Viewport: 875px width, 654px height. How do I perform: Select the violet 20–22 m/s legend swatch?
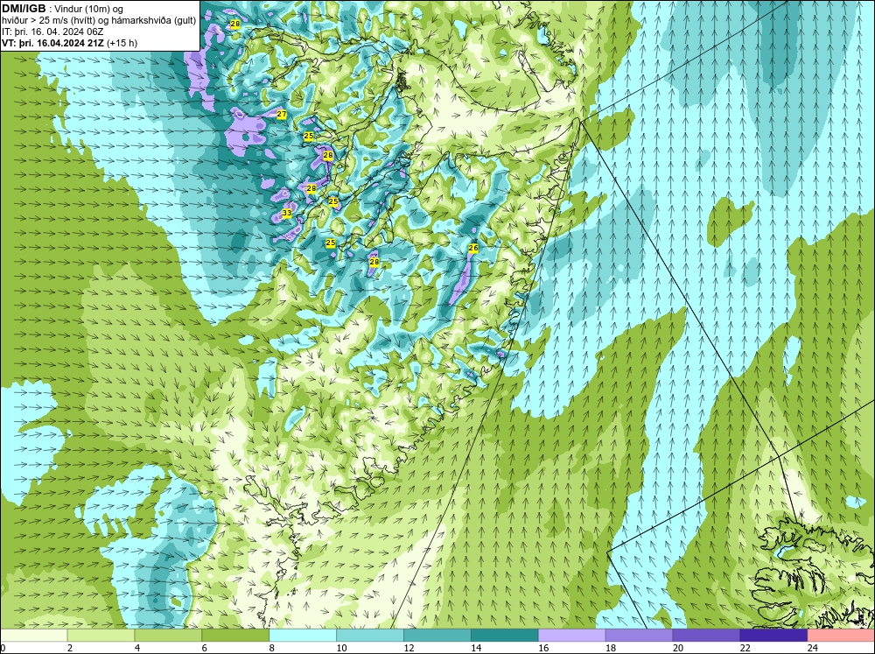(x=706, y=636)
